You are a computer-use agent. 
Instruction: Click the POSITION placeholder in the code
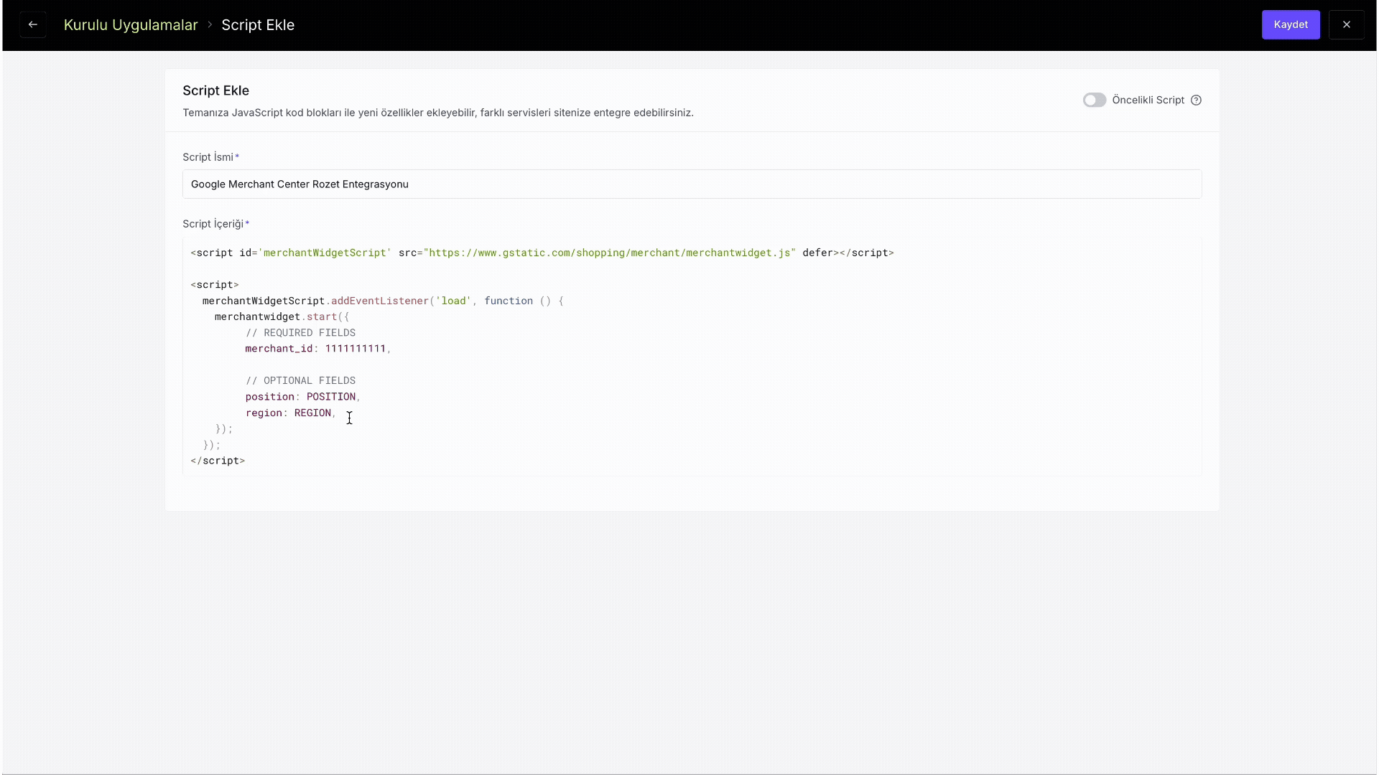click(x=330, y=397)
